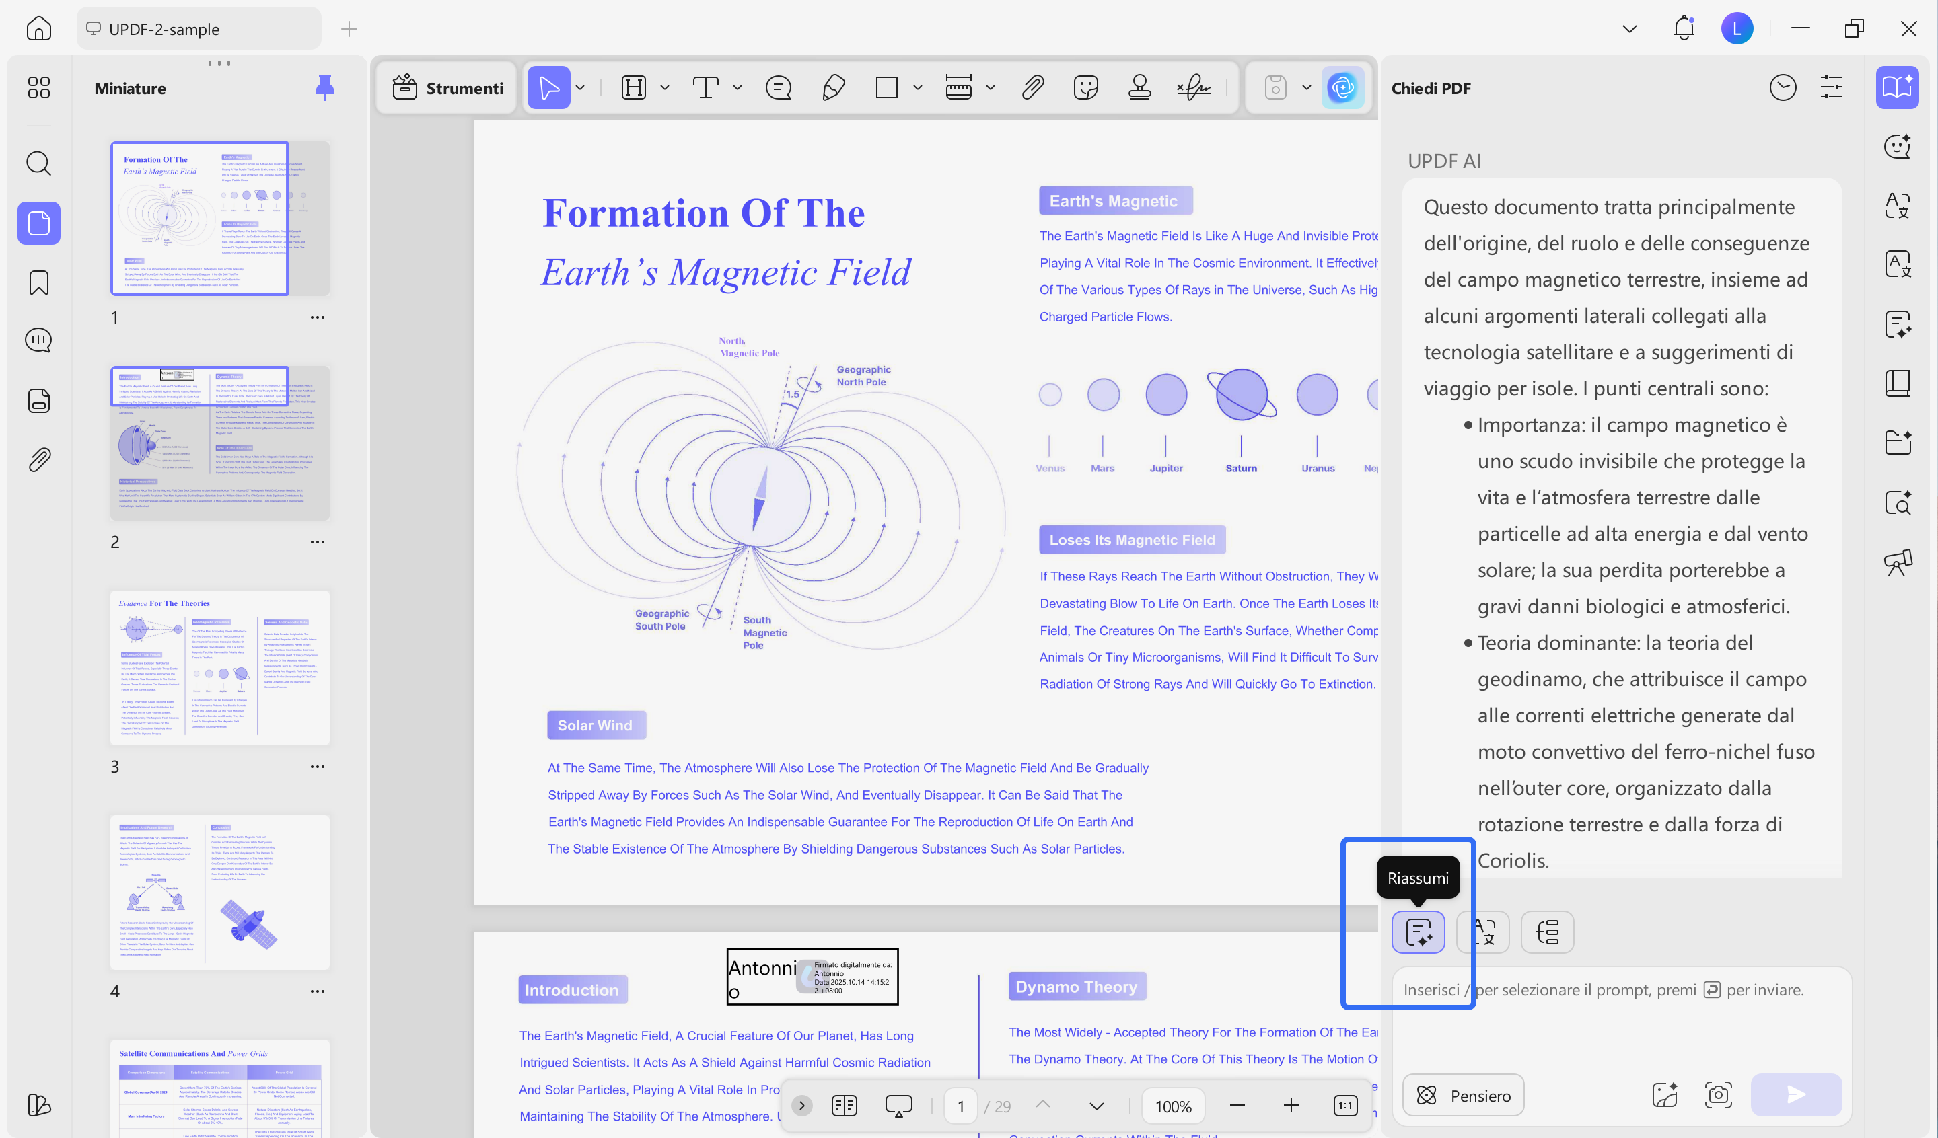This screenshot has height=1138, width=1938.
Task: Toggle the Pensiero thinking mode
Action: tap(1464, 1095)
